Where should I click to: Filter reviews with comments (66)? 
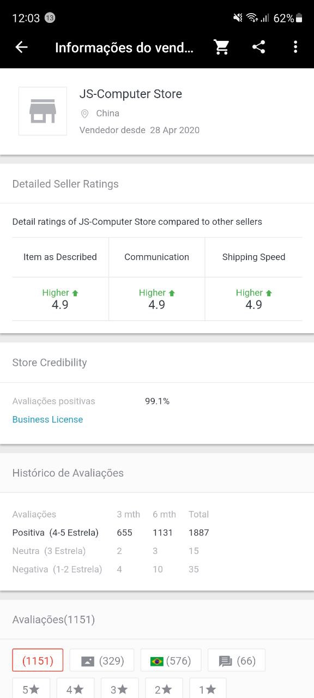pos(237,660)
